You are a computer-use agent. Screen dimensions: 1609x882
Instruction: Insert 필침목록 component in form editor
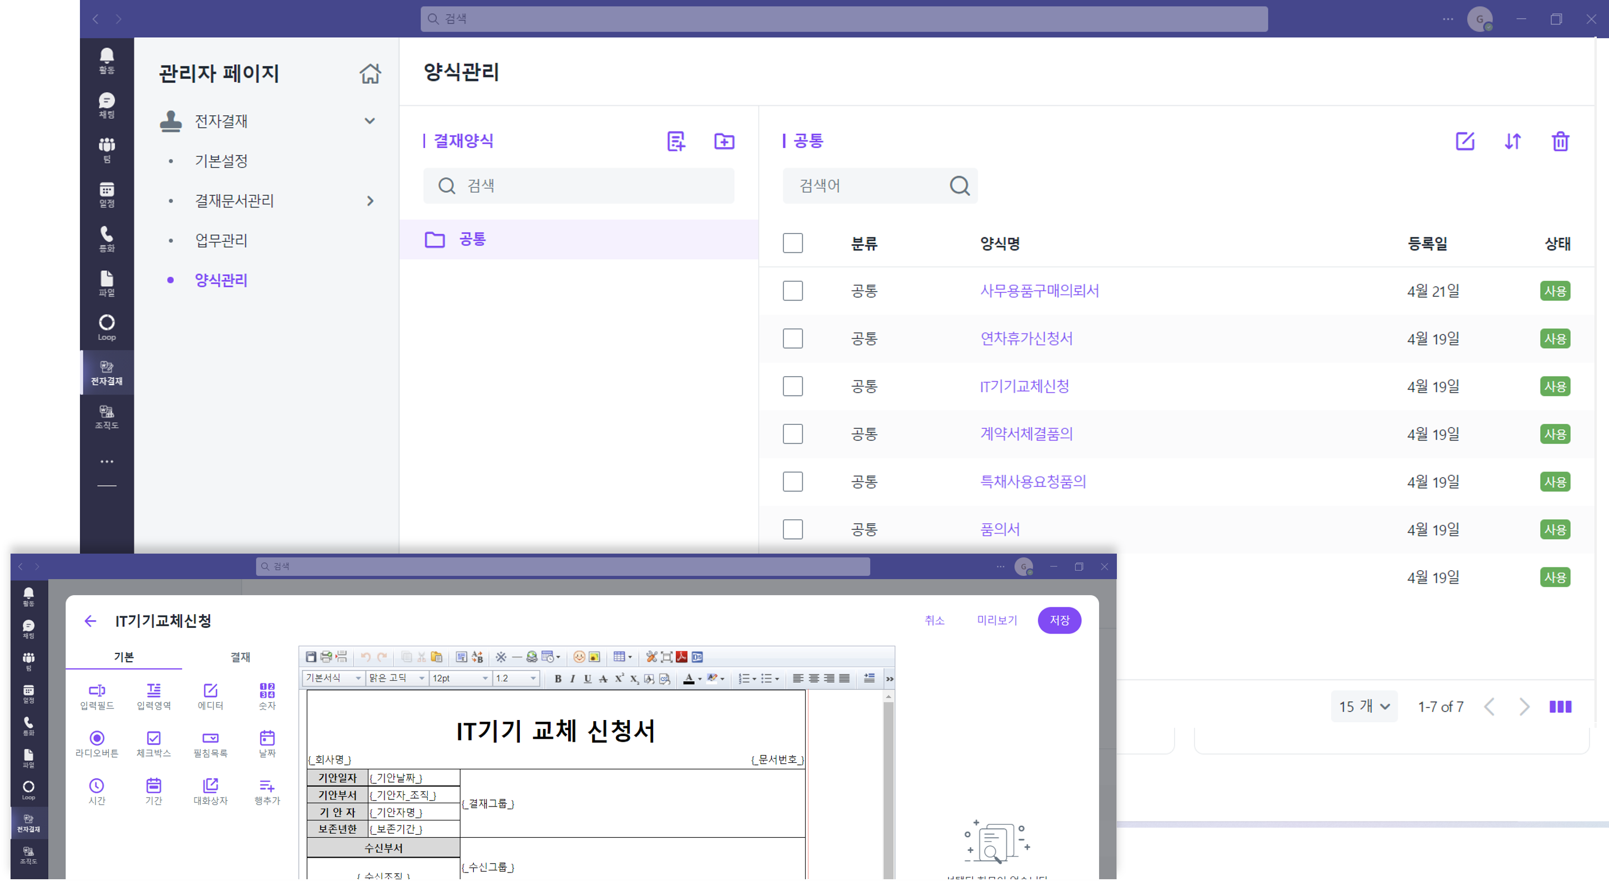pyautogui.click(x=210, y=744)
